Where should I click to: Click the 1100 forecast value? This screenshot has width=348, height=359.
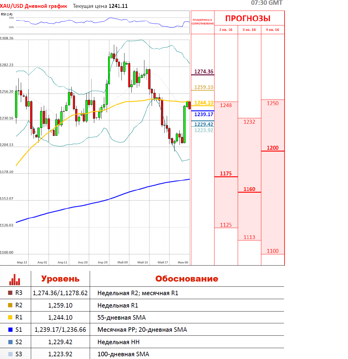(272, 251)
